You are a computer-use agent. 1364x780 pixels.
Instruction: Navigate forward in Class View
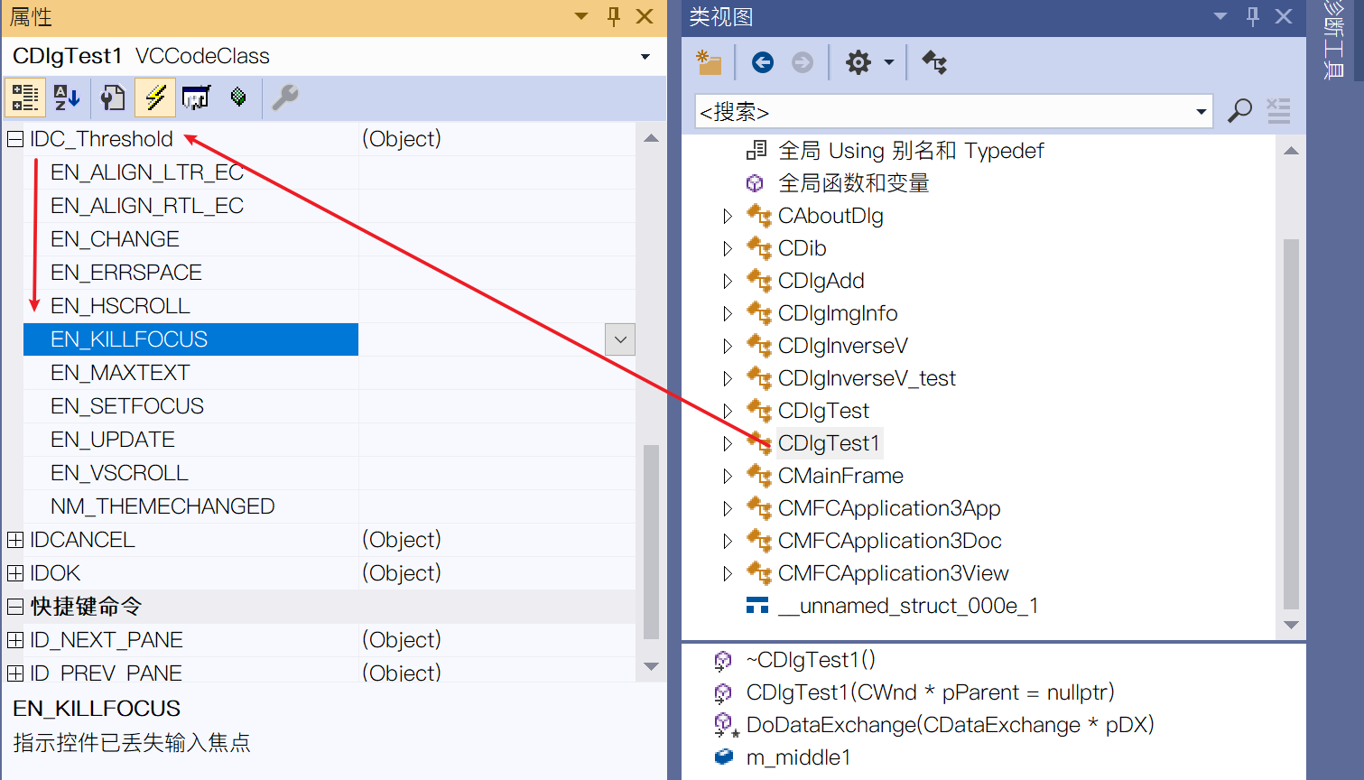[x=803, y=62]
